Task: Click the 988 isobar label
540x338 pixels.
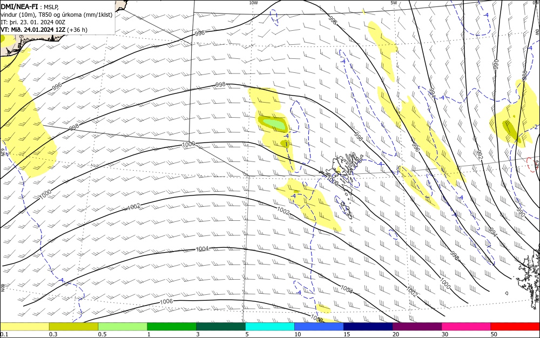Action: pyautogui.click(x=524, y=76)
